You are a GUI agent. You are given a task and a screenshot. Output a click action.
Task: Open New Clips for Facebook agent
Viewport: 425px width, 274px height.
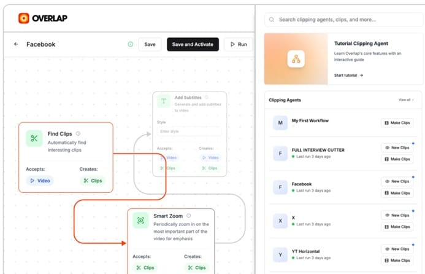(397, 181)
